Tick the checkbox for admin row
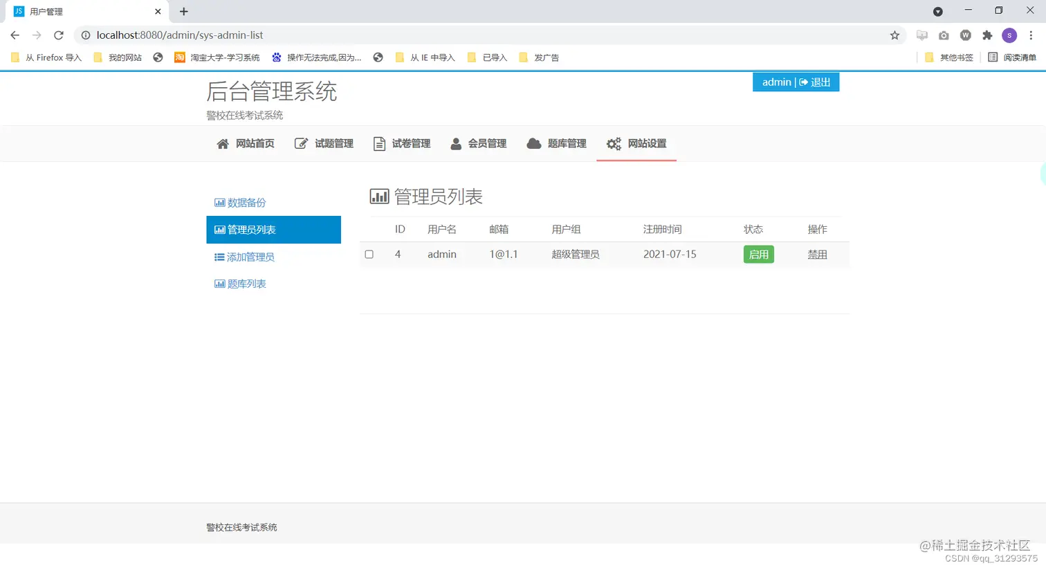 tap(369, 255)
